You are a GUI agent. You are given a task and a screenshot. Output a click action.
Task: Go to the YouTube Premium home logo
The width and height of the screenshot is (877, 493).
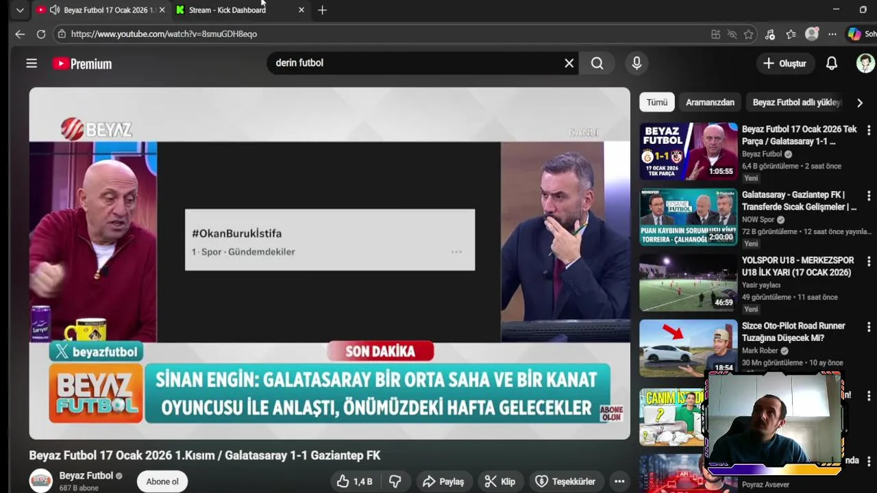tap(82, 64)
